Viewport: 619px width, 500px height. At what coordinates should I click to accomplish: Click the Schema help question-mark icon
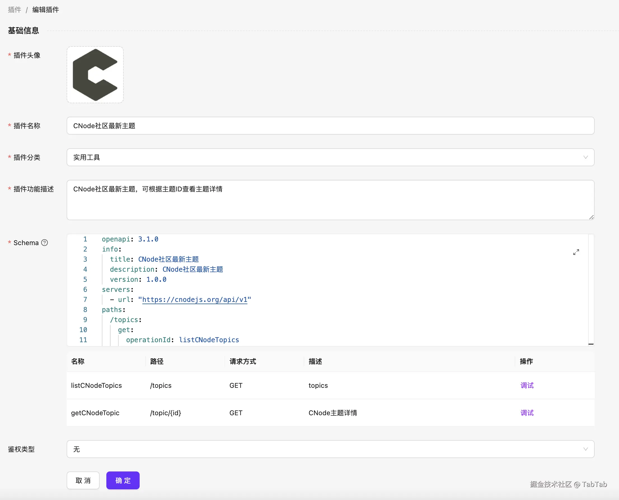point(44,243)
